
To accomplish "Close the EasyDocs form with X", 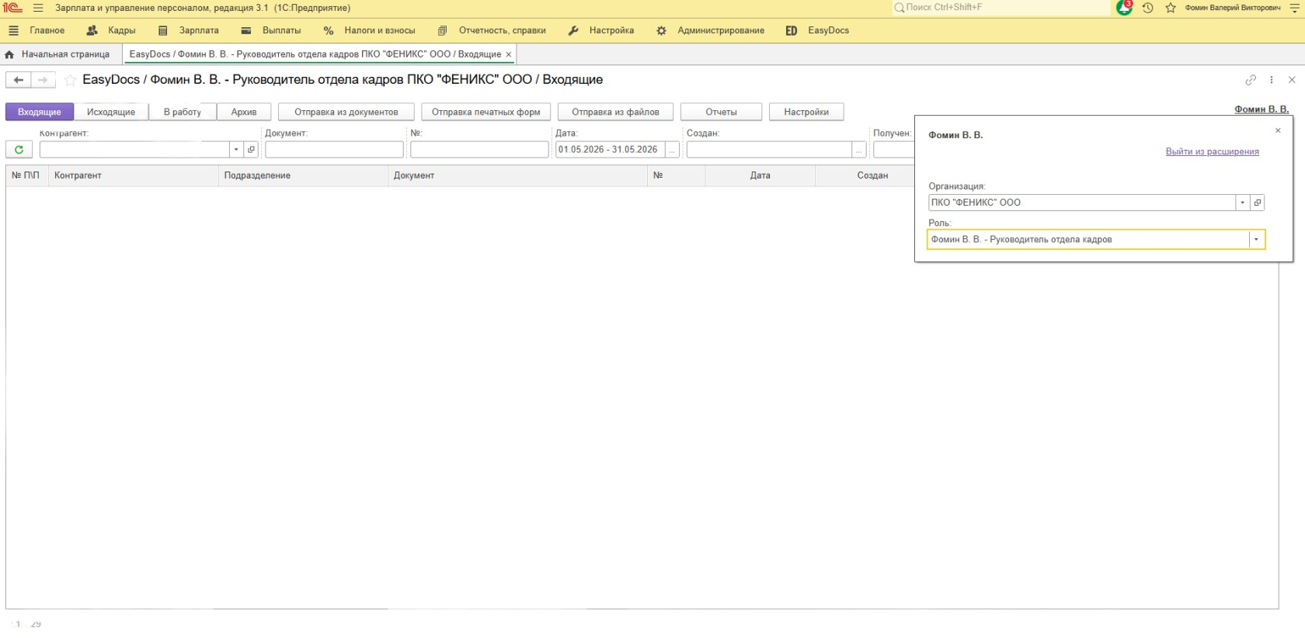I will [x=1292, y=80].
